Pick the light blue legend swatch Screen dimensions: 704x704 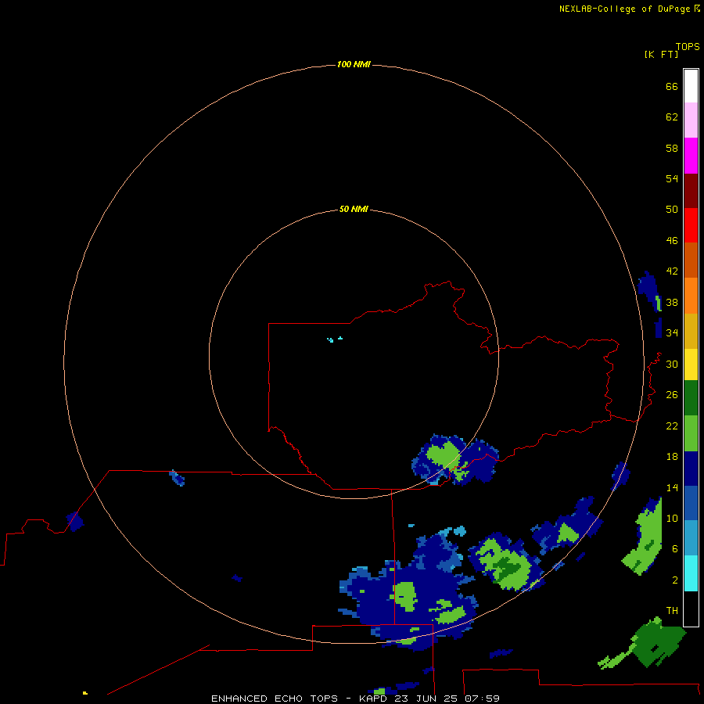pos(691,538)
